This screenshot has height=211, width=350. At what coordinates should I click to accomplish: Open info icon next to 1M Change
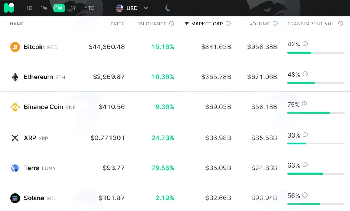pyautogui.click(x=172, y=23)
